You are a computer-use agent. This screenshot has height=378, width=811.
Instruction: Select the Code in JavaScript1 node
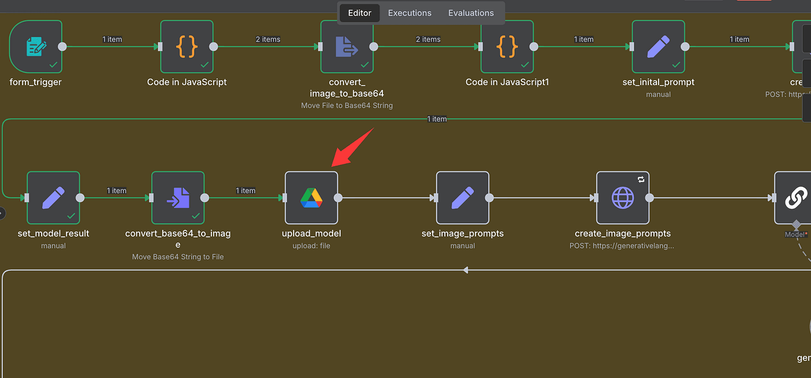coord(507,47)
